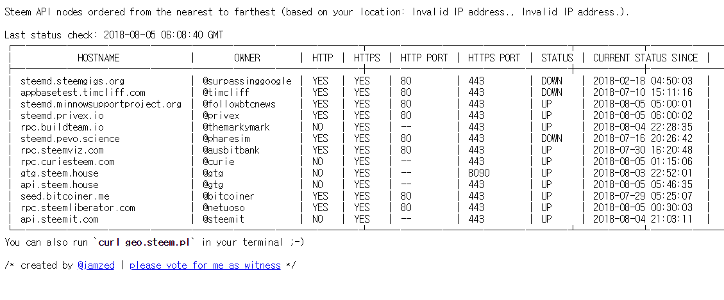Image resolution: width=724 pixels, height=300 pixels.
Task: Click the HOSTNAME column header
Action: (x=99, y=58)
